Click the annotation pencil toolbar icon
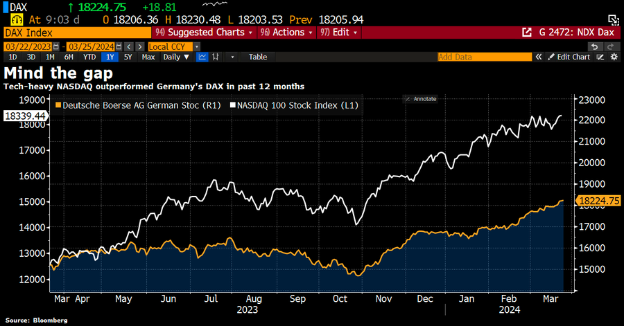The image size is (624, 326). pyautogui.click(x=600, y=57)
